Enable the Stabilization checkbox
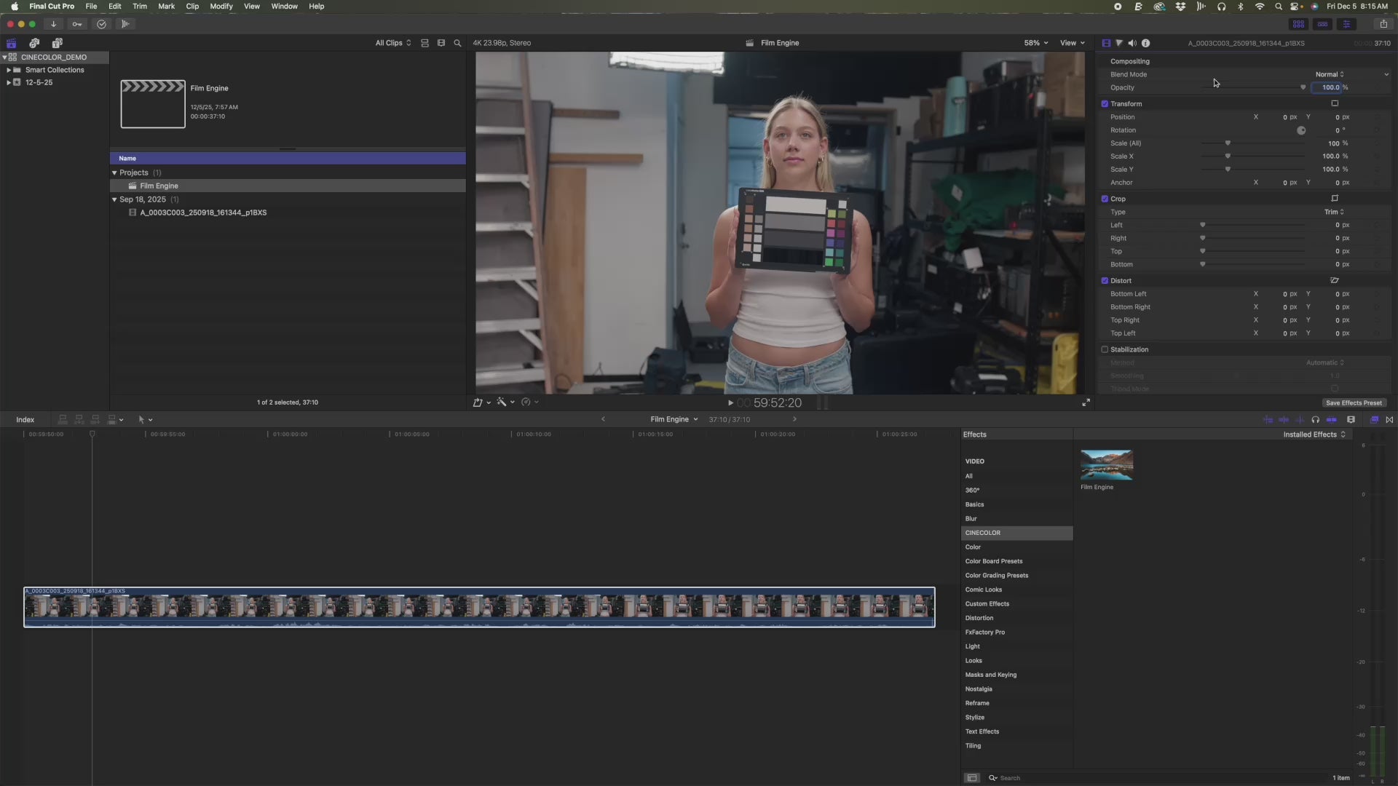 click(1105, 349)
